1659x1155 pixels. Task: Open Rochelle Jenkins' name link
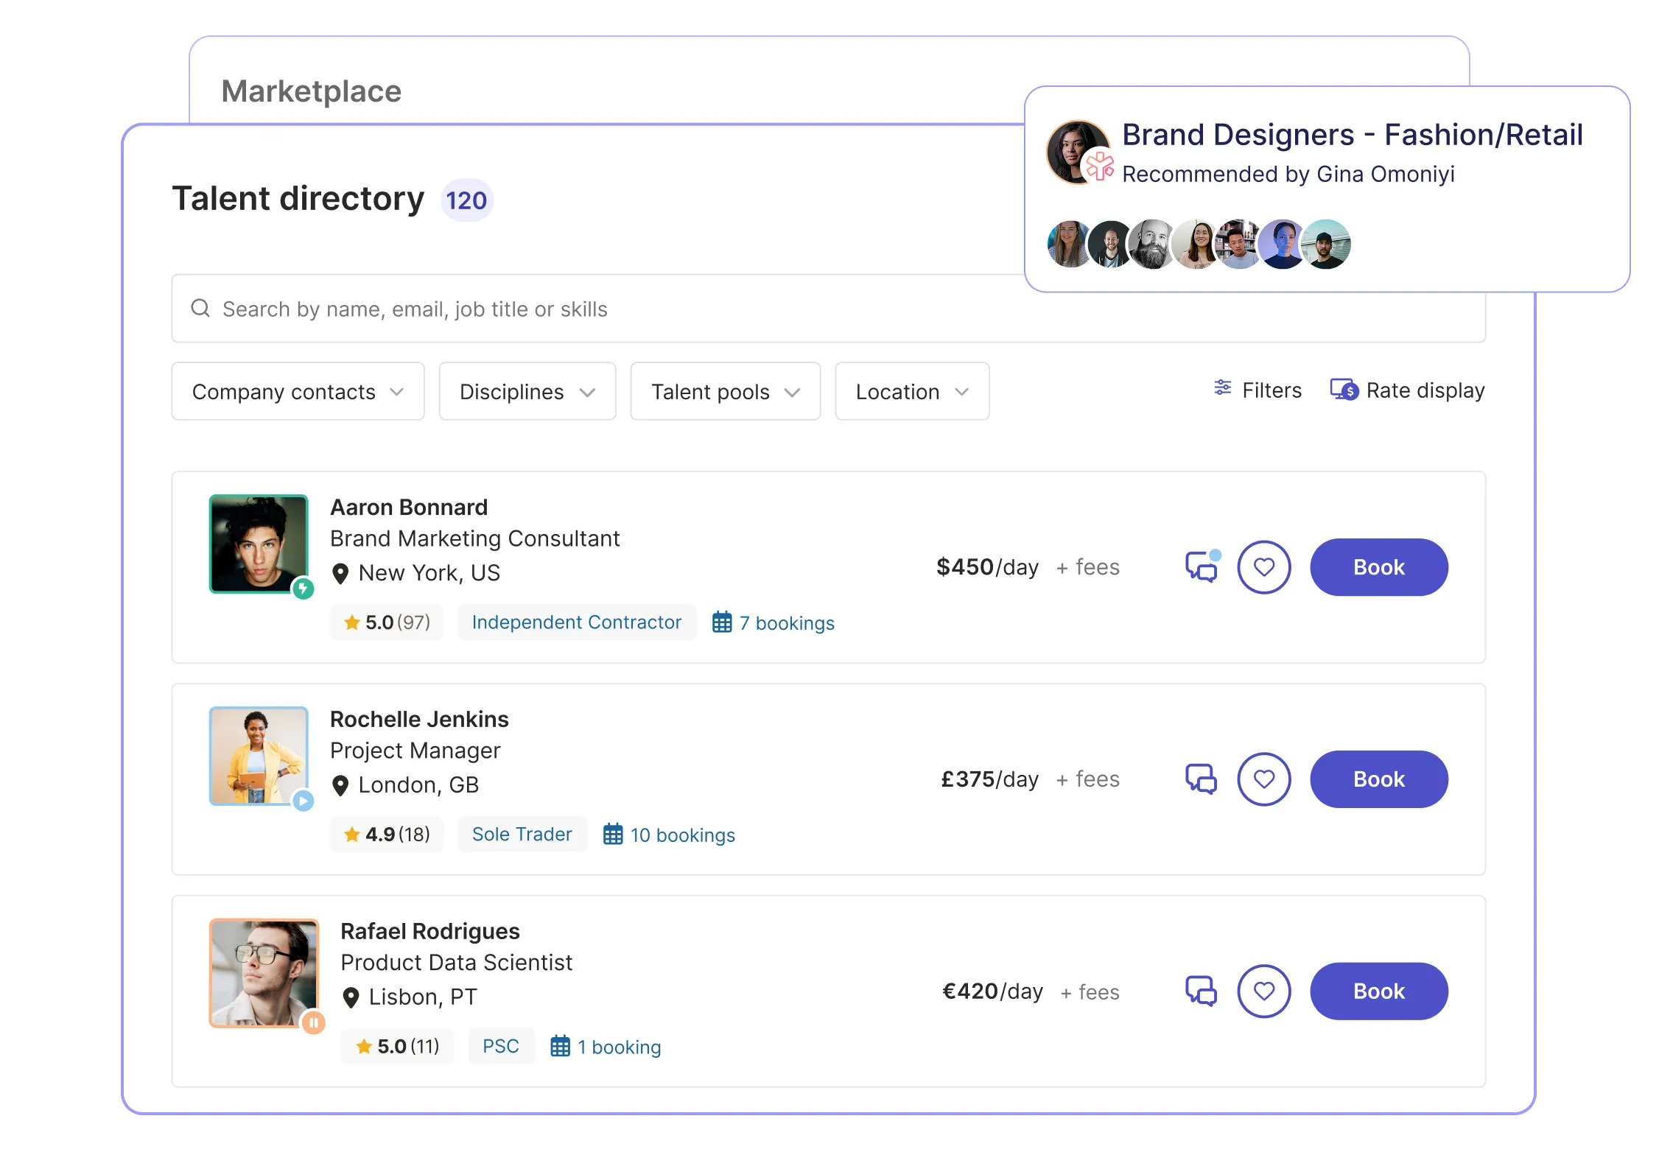[x=419, y=720]
